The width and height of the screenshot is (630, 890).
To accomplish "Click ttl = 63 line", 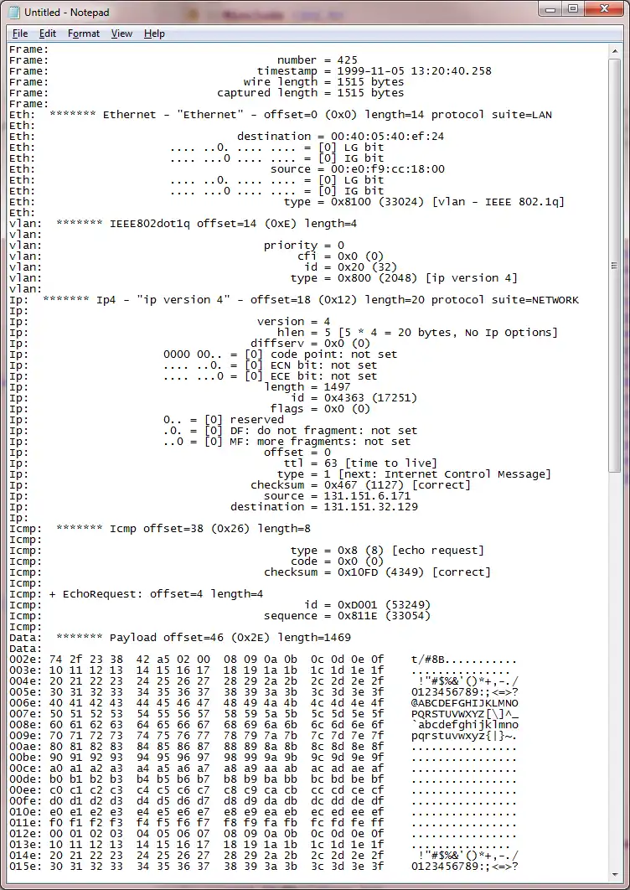I will tap(360, 463).
